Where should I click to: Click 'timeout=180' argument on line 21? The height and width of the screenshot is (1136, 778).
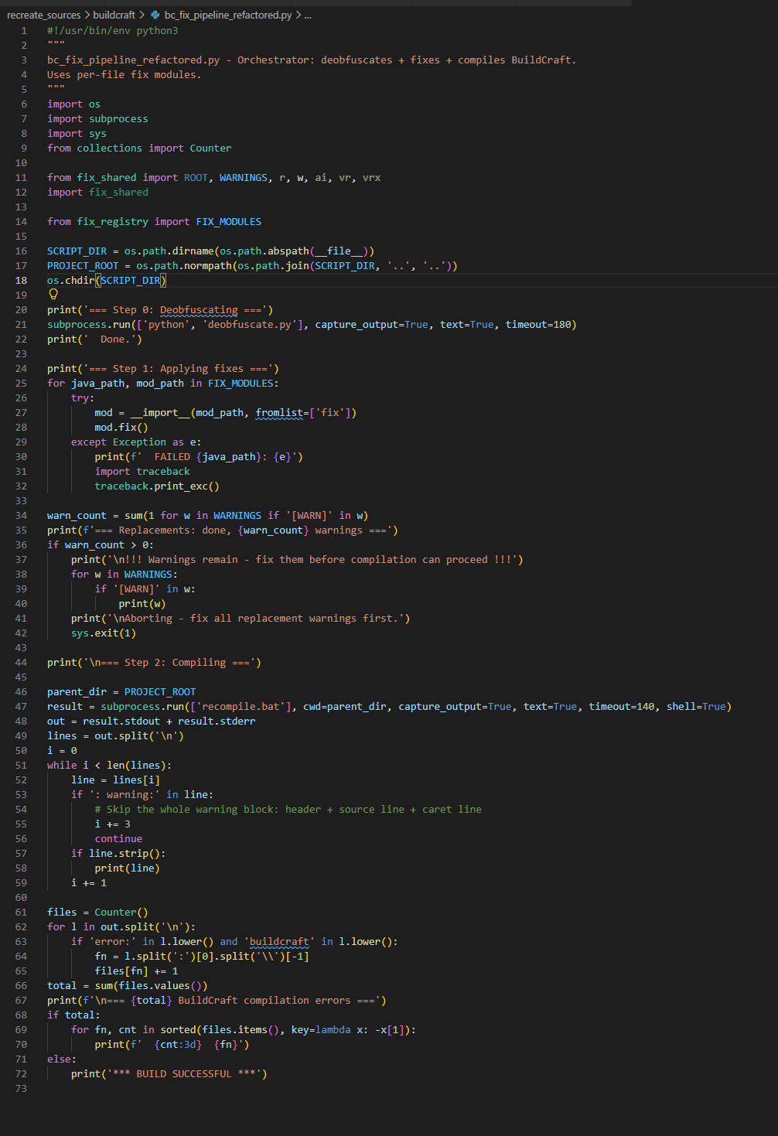point(538,325)
